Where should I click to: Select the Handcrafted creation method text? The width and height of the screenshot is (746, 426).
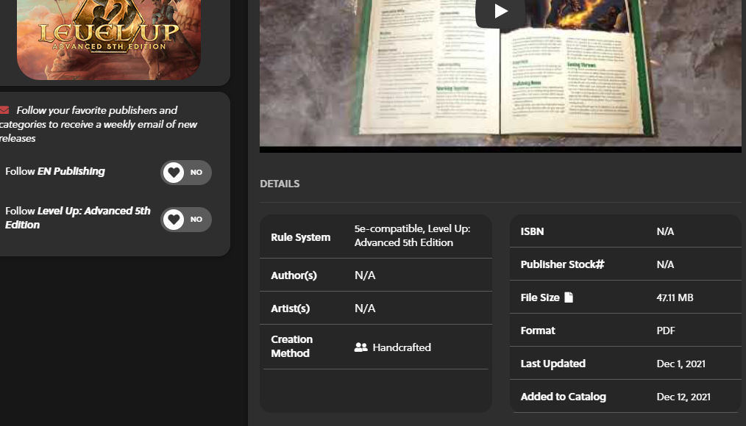pyautogui.click(x=402, y=347)
